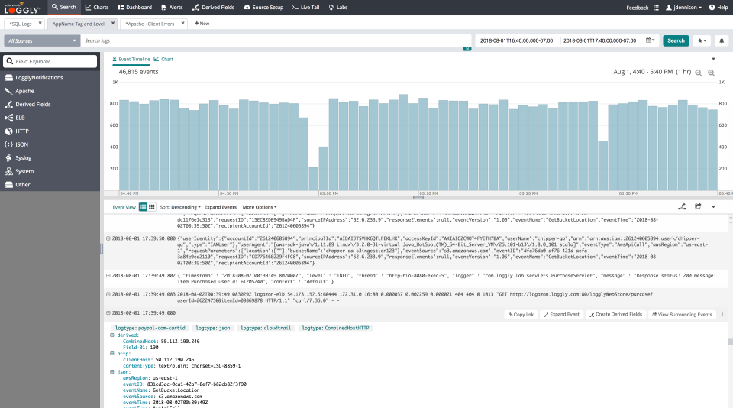Close the Apache - Client Errors tab
Viewport: 733px width, 408px height.
[x=182, y=23]
